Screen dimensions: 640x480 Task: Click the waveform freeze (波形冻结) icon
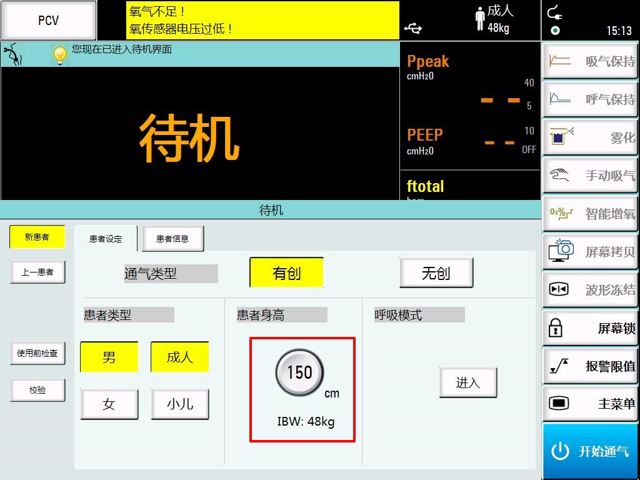[558, 289]
